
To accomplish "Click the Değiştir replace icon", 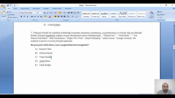I will point(158,15).
